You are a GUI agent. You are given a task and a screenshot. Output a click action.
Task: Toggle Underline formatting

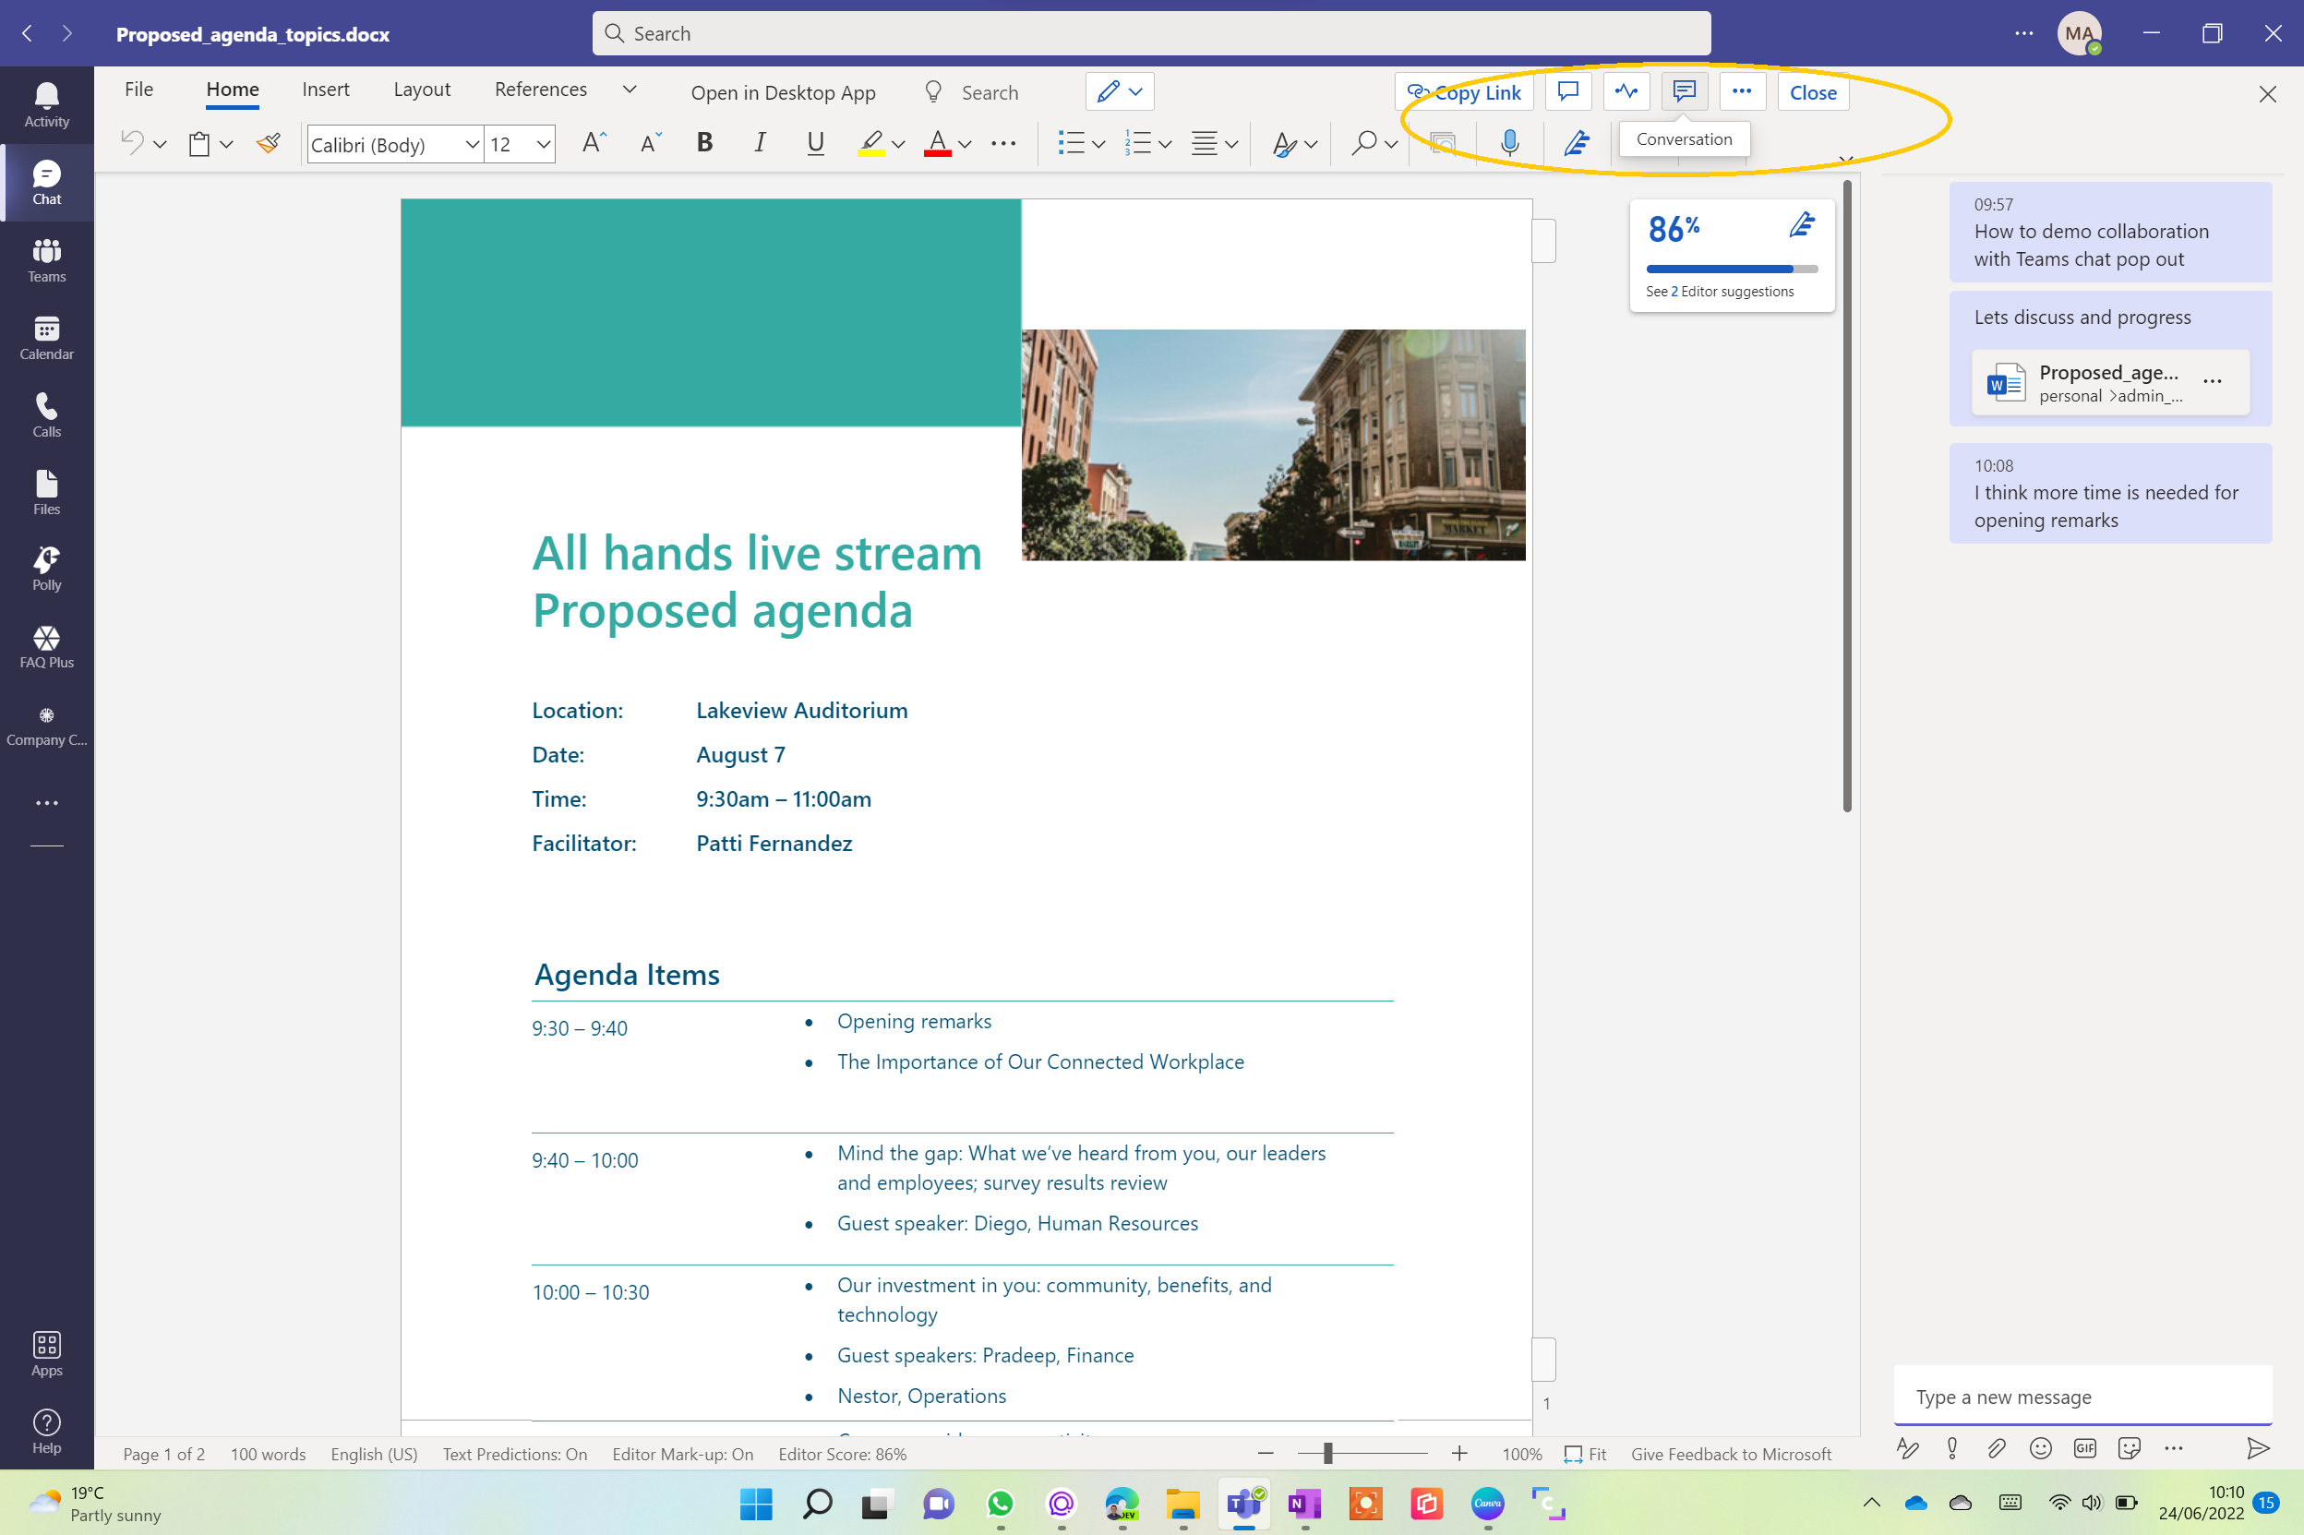tap(814, 144)
